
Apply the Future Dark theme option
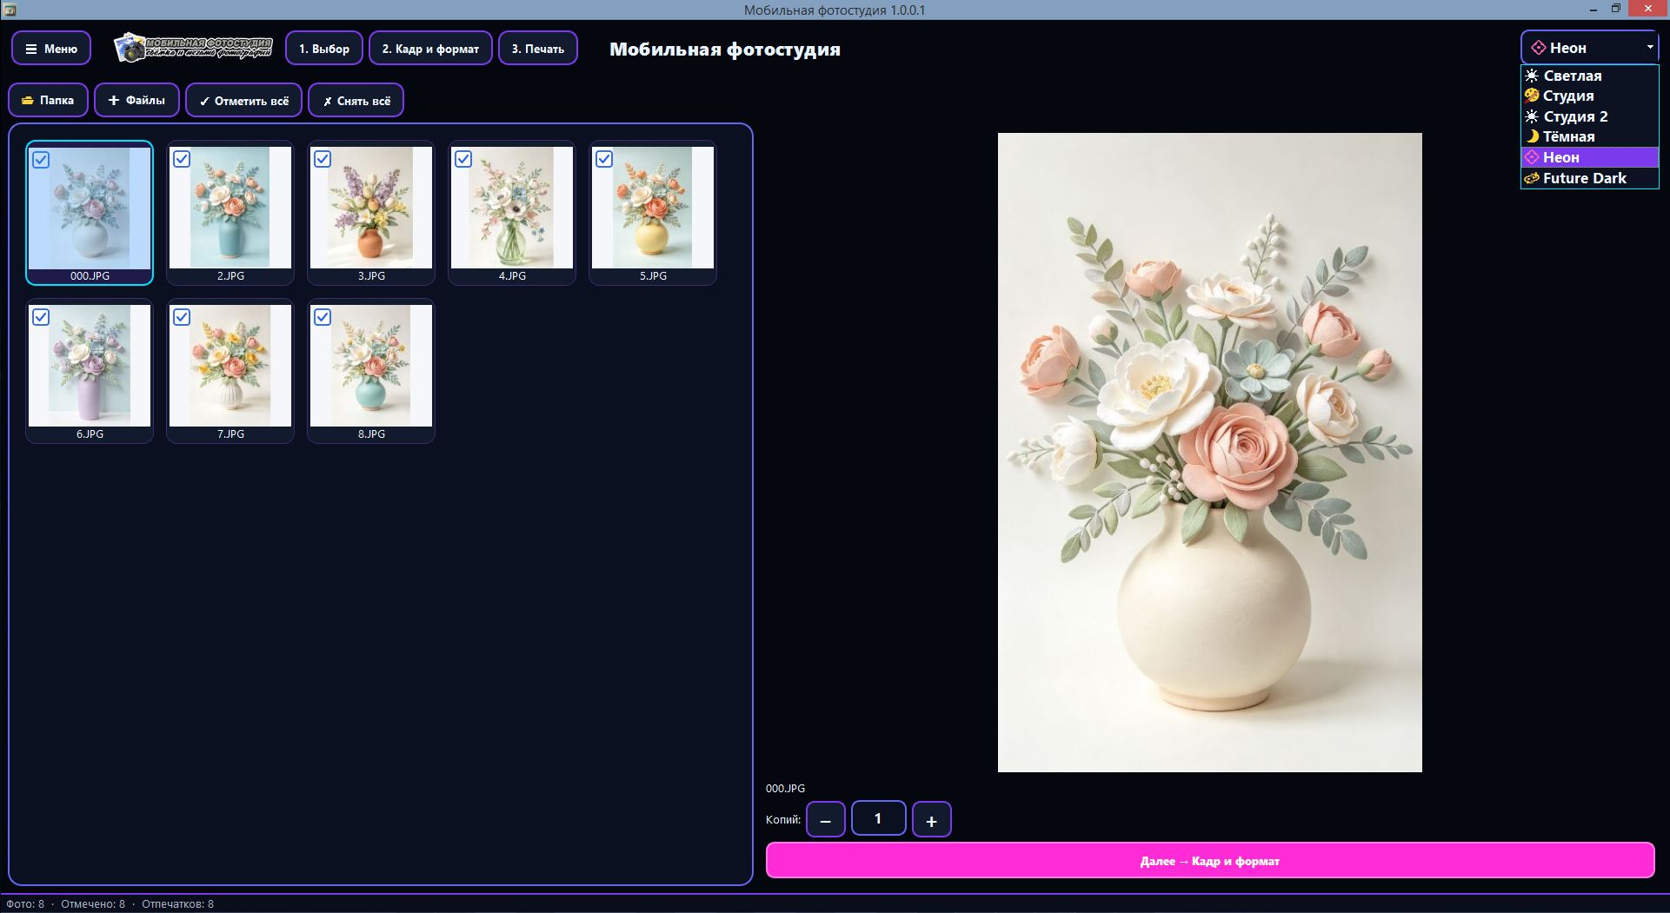1590,178
